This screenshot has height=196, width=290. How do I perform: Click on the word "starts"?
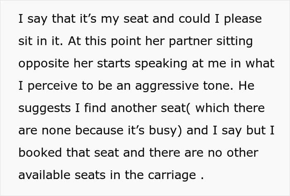pyautogui.click(x=114, y=64)
